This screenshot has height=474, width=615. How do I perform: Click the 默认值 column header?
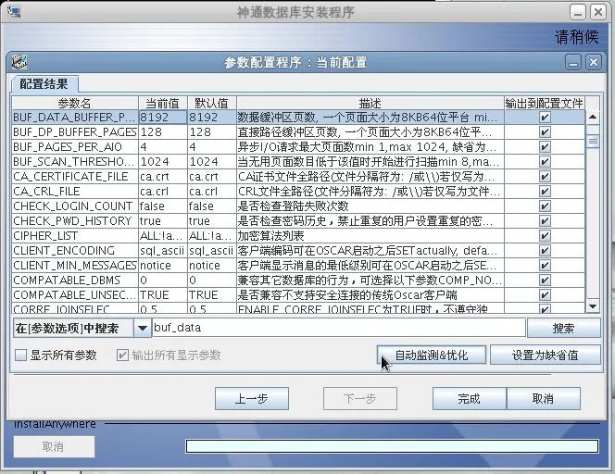[212, 103]
